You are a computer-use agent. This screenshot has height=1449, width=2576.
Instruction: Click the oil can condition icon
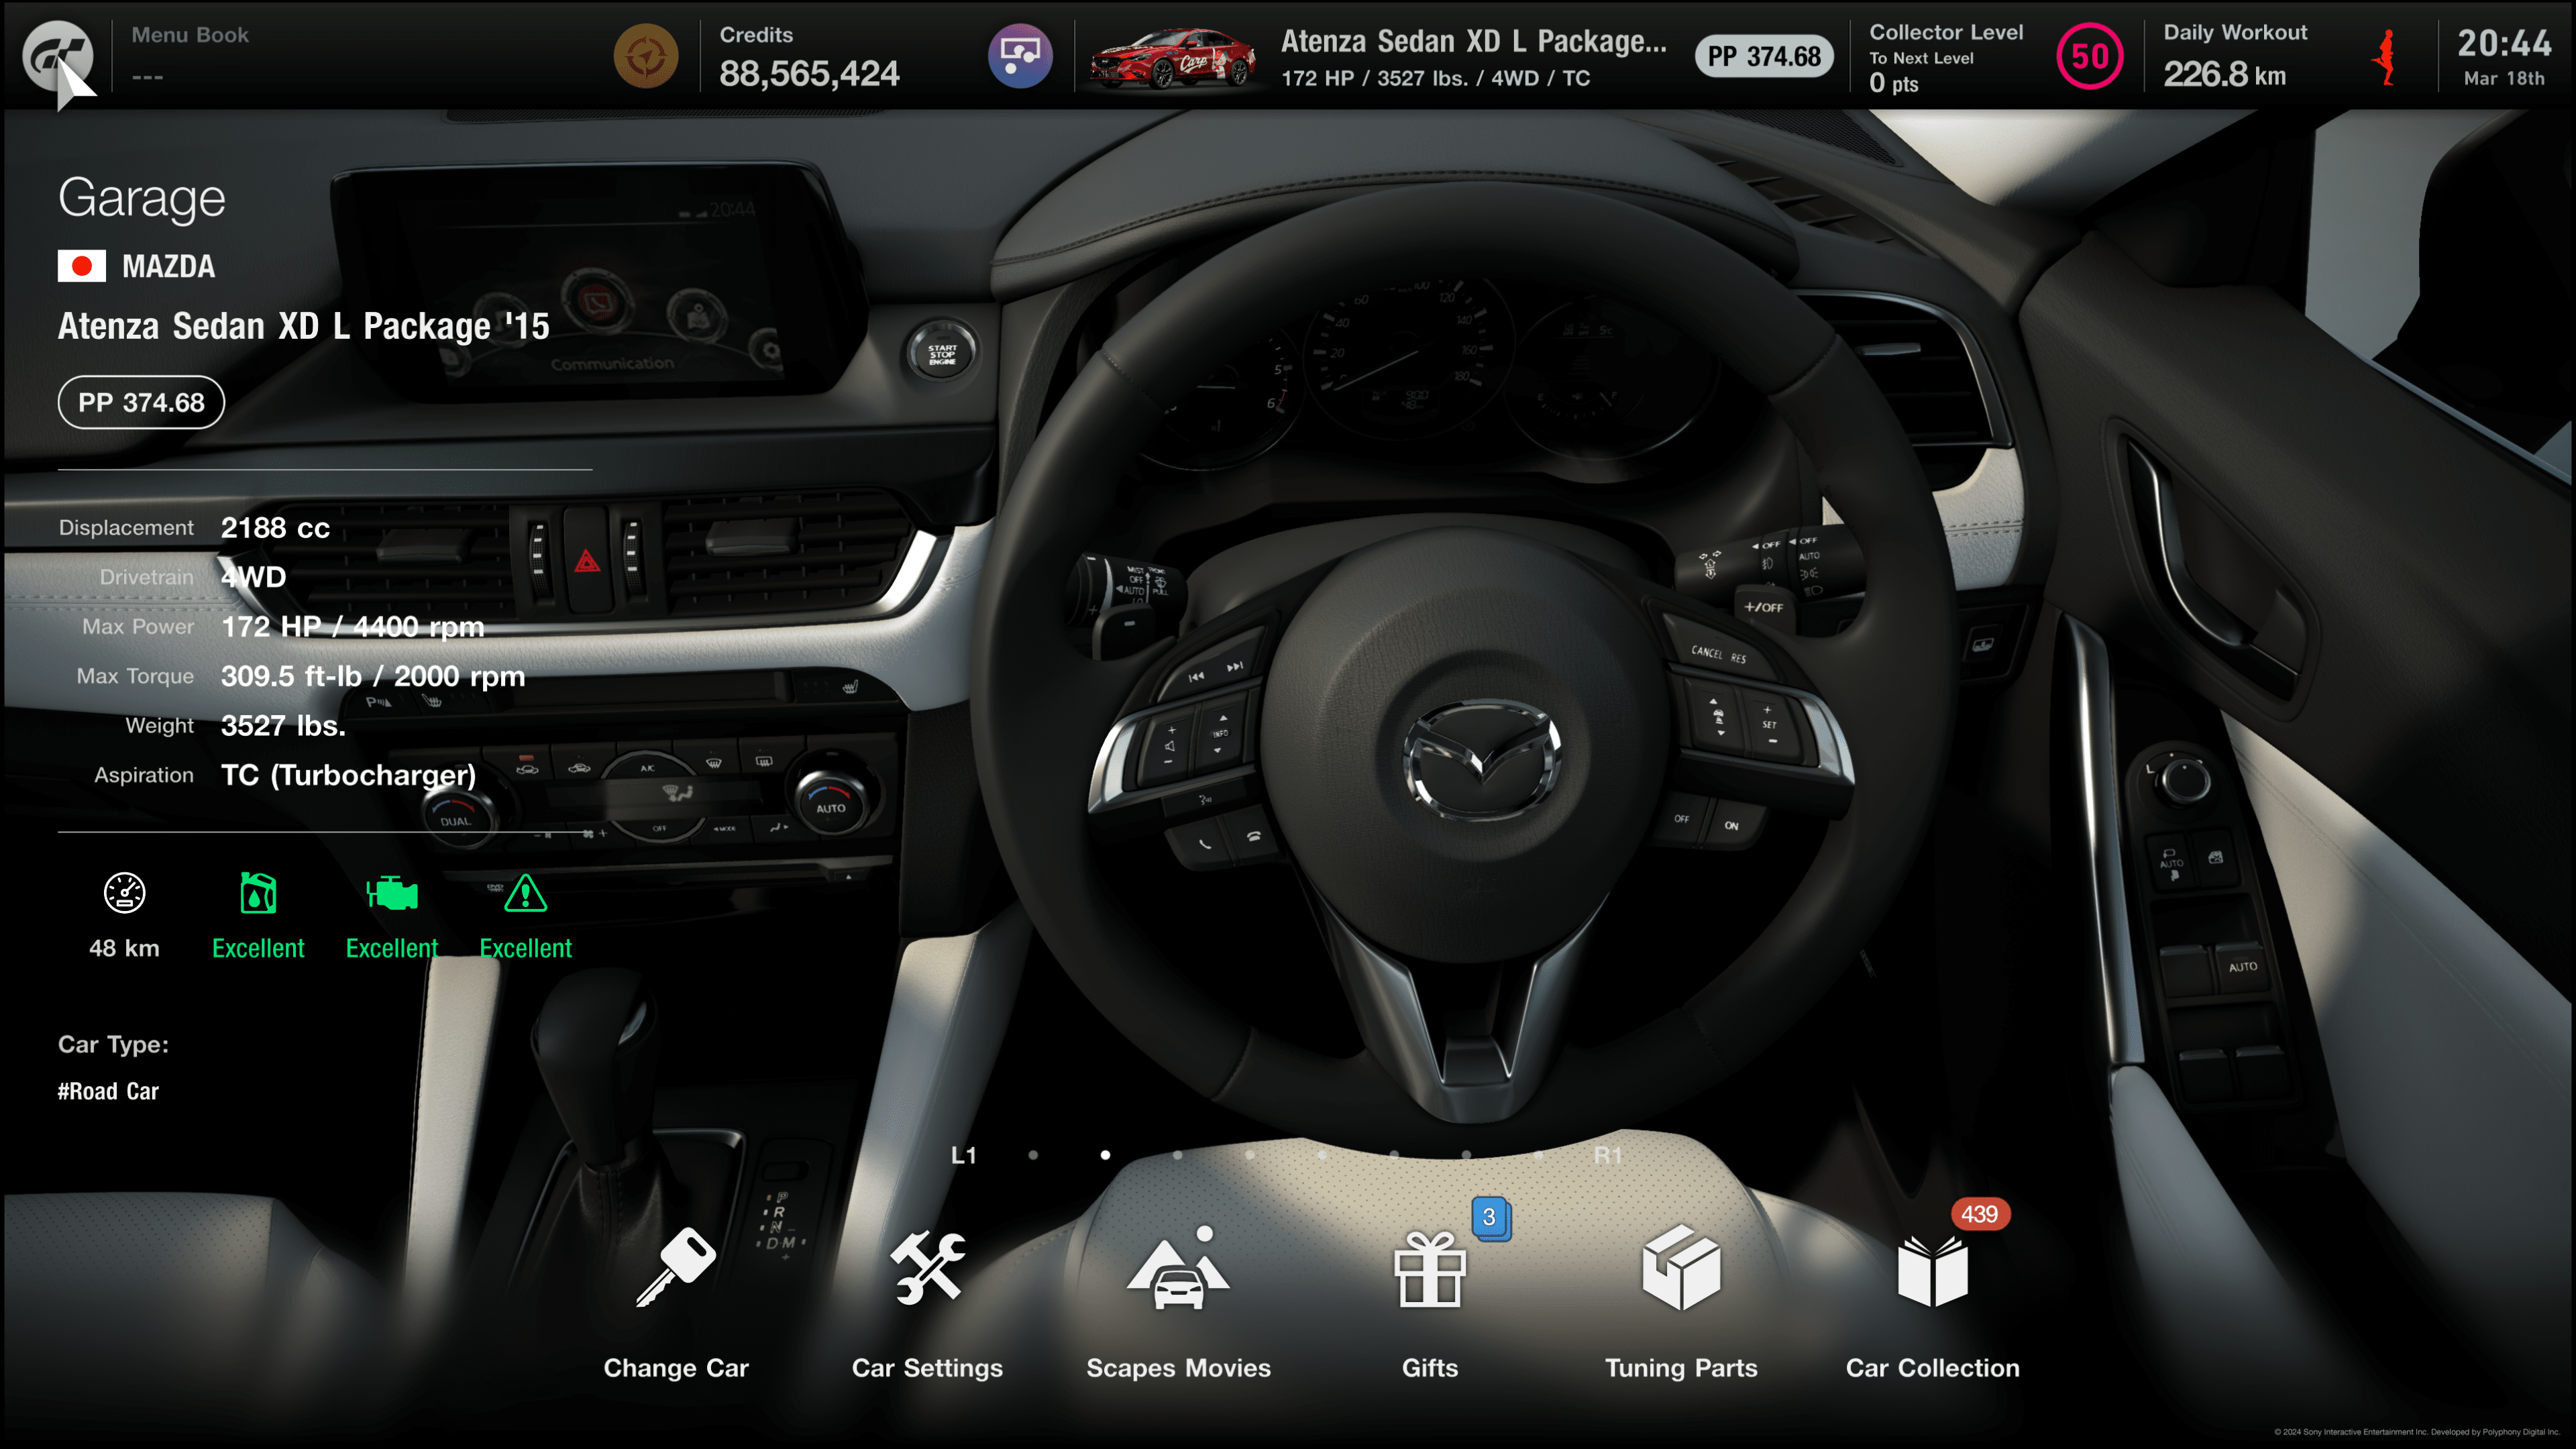click(258, 893)
